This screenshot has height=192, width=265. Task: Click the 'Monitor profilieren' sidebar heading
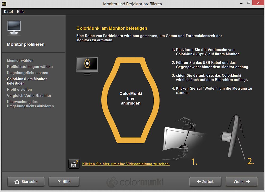26,44
